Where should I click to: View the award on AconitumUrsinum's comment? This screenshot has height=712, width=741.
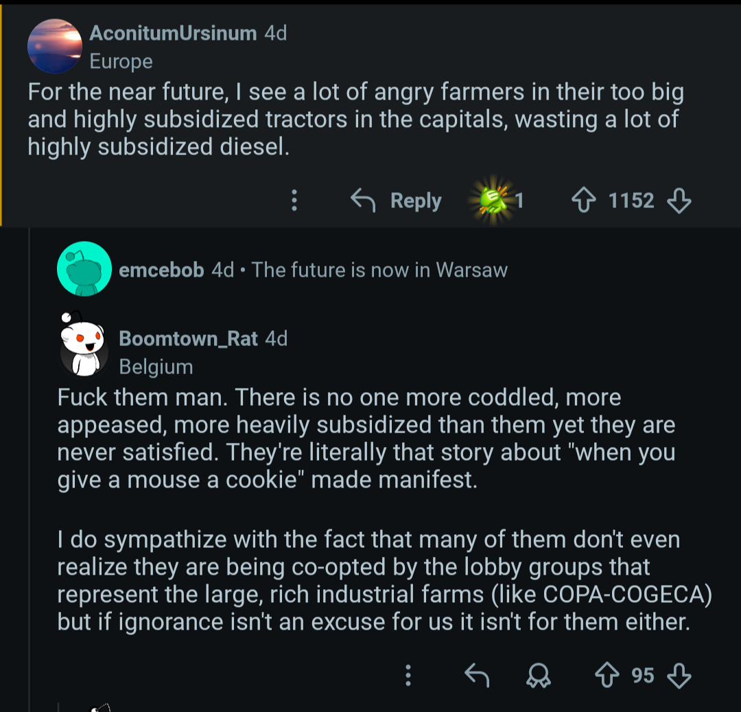click(493, 200)
